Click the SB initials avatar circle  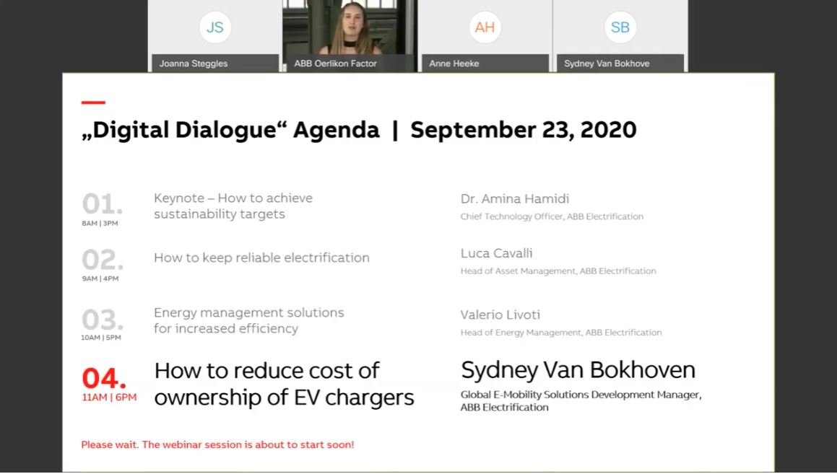620,27
